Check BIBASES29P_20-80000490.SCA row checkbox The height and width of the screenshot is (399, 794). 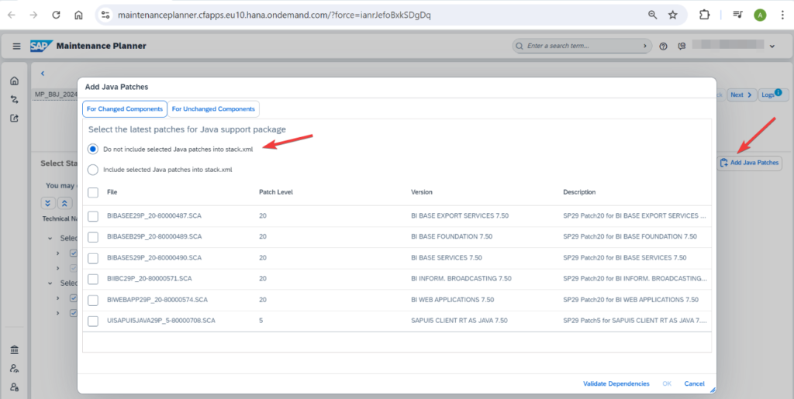pos(93,258)
